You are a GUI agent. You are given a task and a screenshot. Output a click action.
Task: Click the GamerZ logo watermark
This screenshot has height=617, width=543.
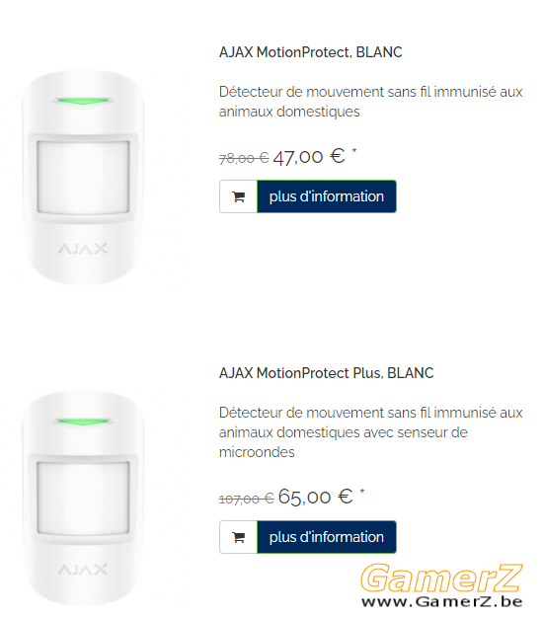441,578
